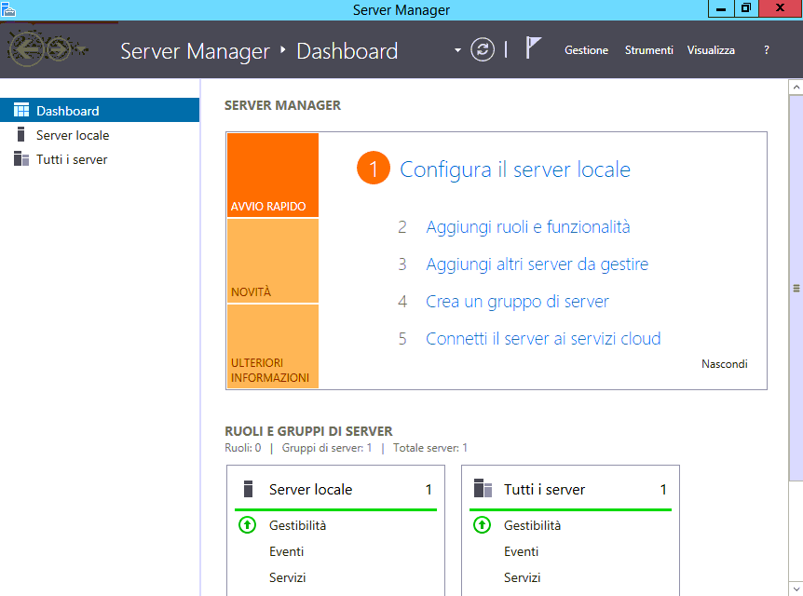This screenshot has width=803, height=596.
Task: Restore down the Server Manager window
Action: (746, 8)
